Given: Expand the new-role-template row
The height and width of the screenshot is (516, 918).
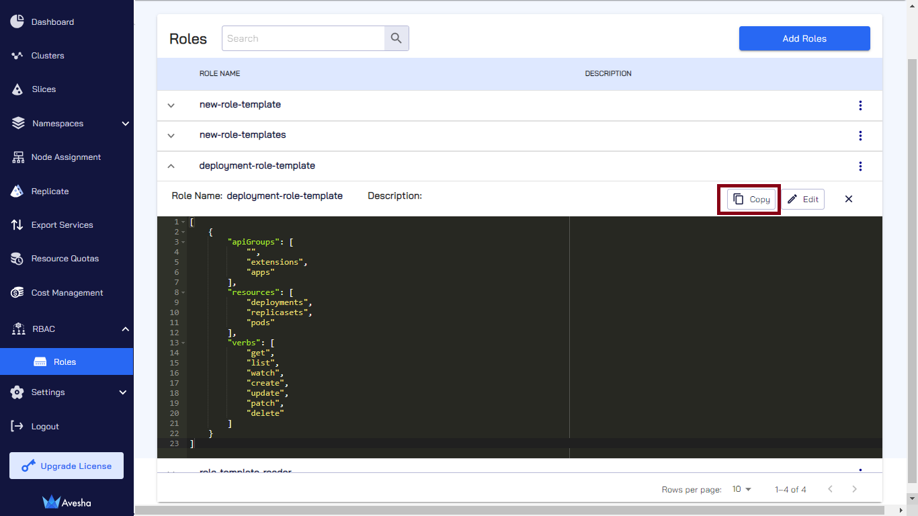Looking at the screenshot, I should click(x=171, y=105).
